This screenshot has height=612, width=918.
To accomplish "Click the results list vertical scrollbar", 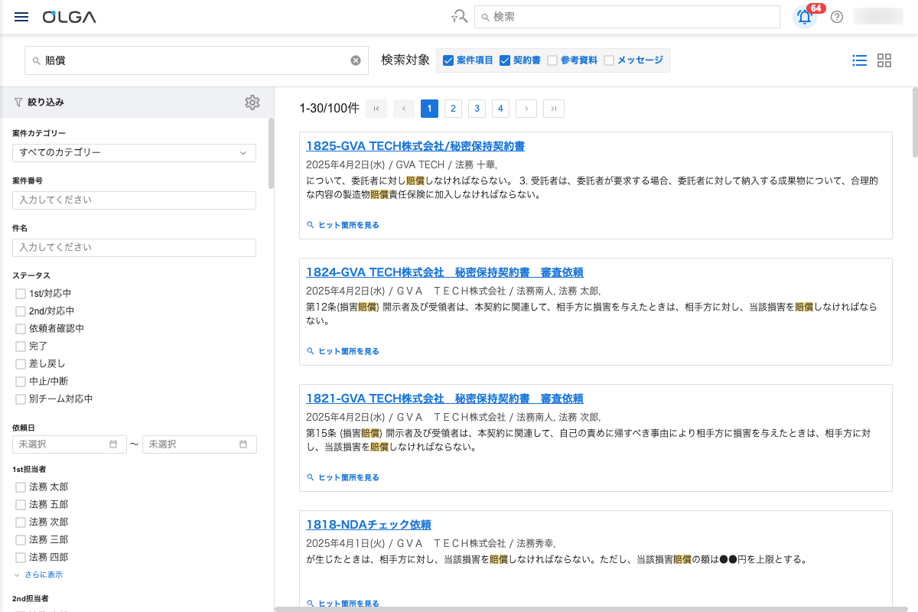I will (915, 122).
